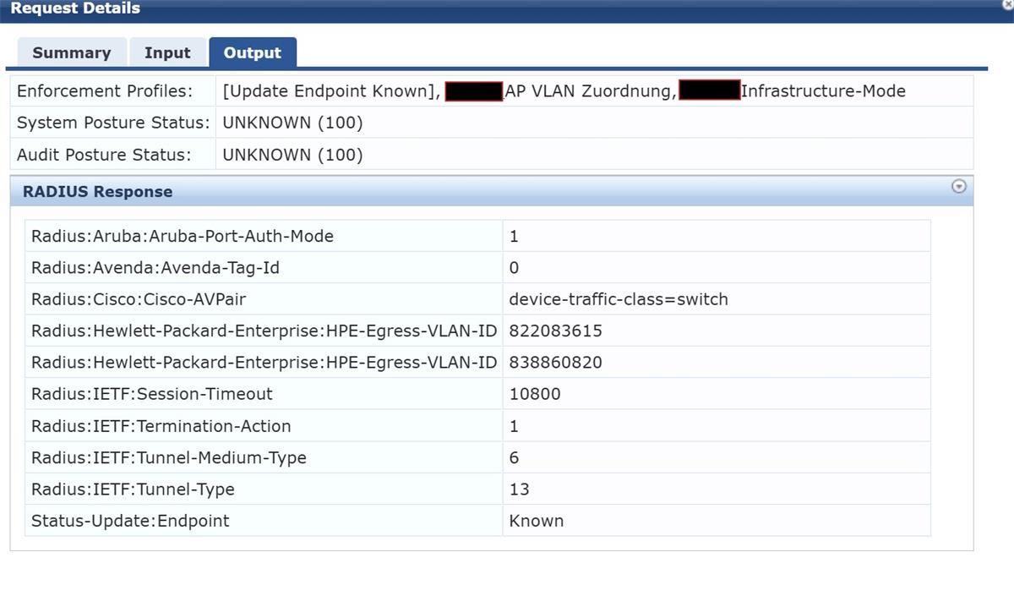Viewport: 1014px width, 596px height.
Task: Select the Audit Posture Status UNKNOWN value
Action: [292, 155]
